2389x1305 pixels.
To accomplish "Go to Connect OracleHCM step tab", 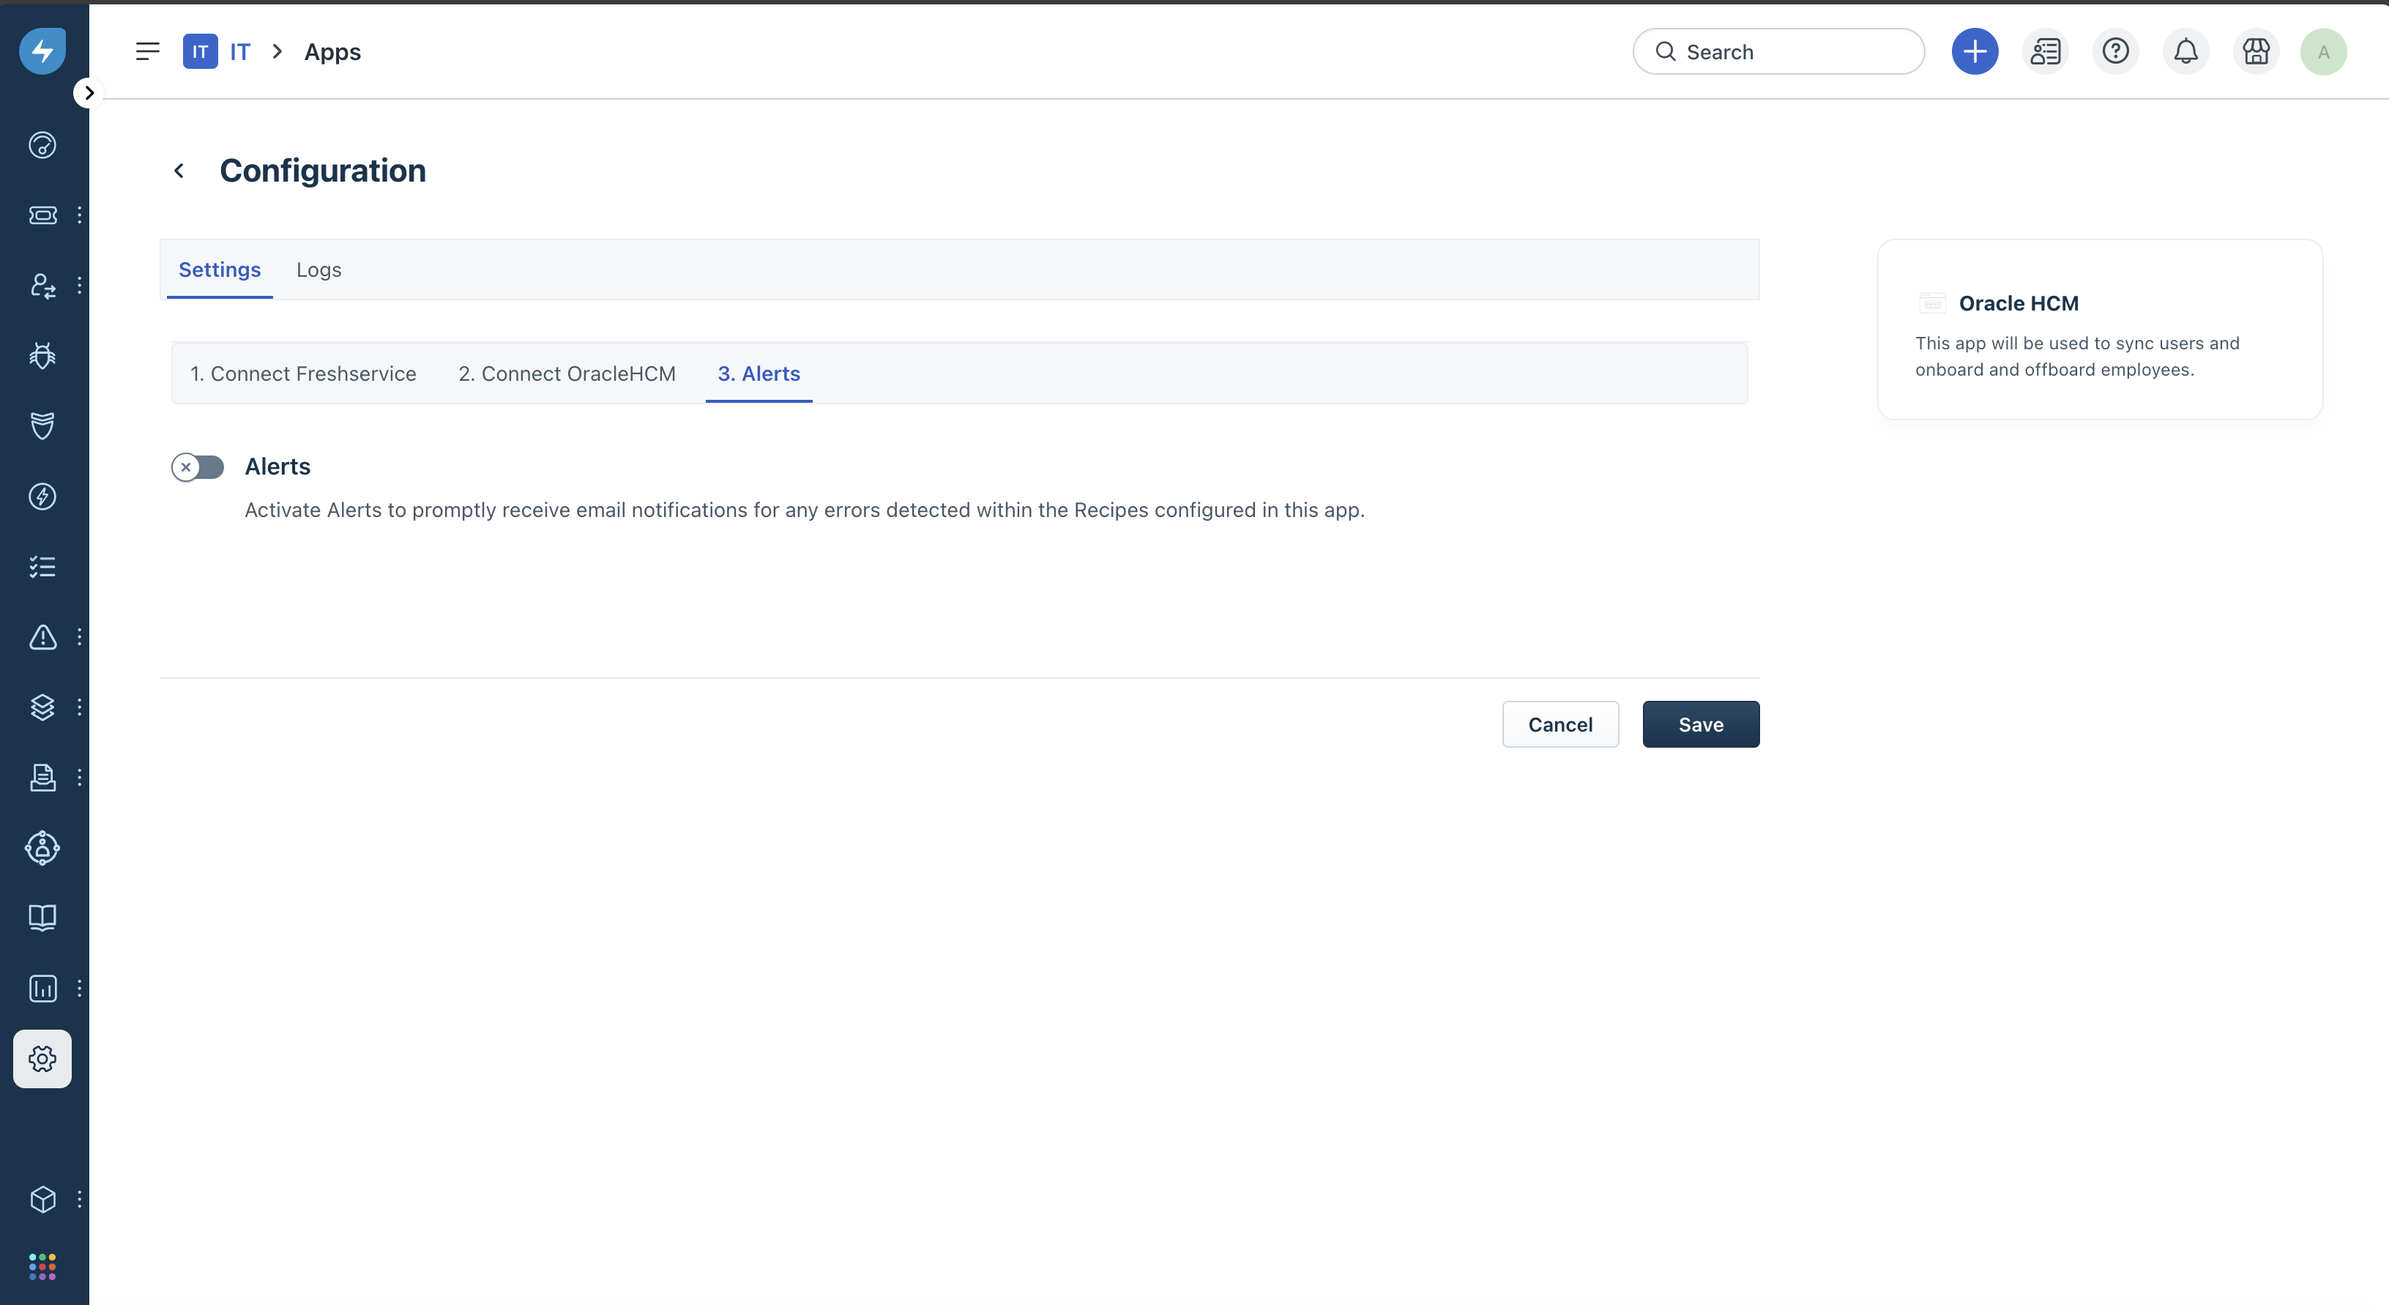I will click(567, 373).
